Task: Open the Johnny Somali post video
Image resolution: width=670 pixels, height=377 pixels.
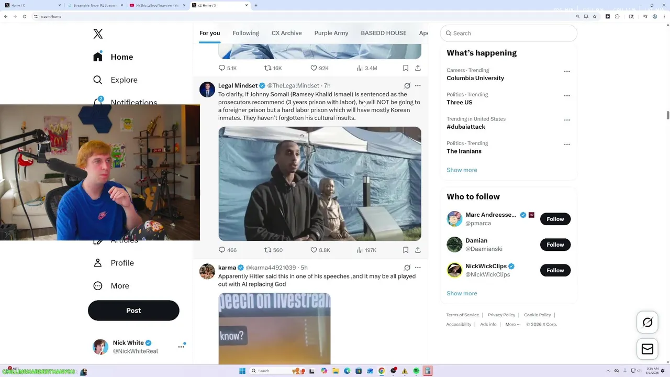Action: [x=320, y=184]
